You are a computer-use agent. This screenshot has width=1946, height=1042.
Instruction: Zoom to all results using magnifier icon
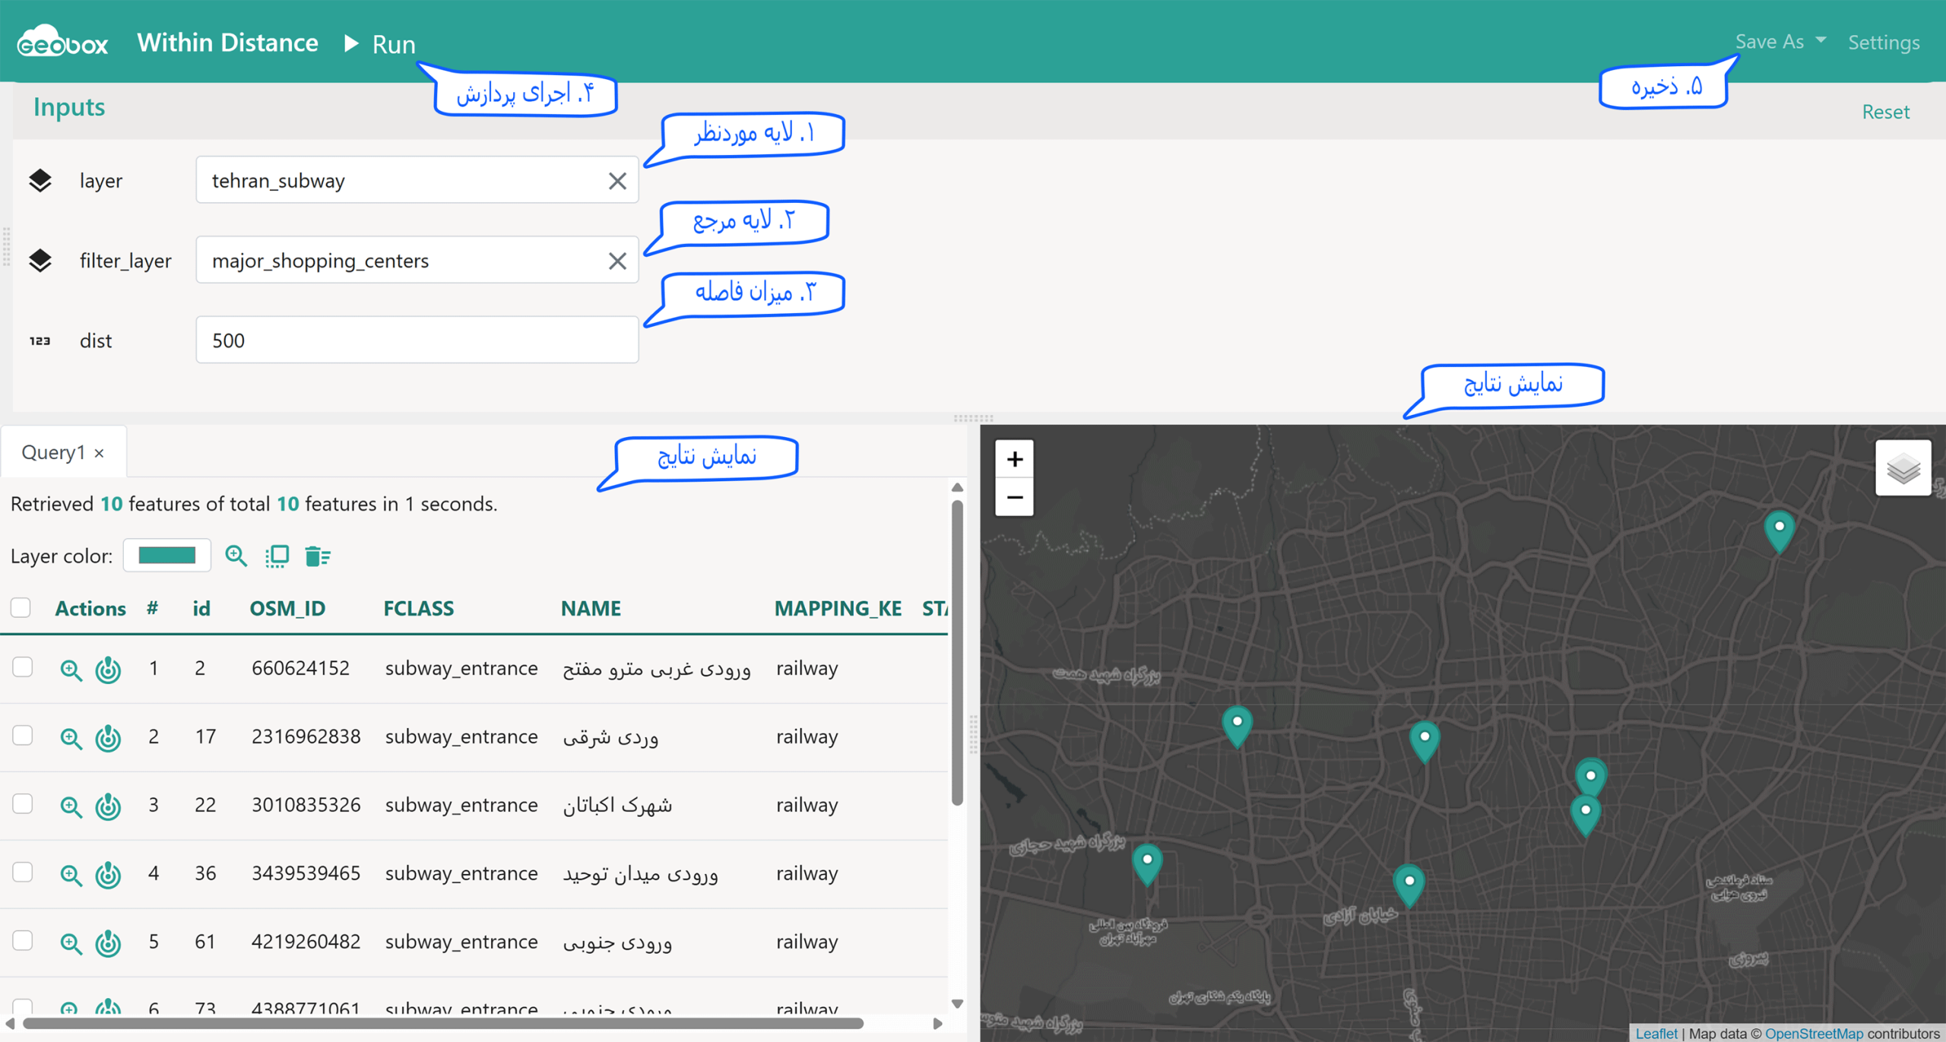[x=236, y=556]
